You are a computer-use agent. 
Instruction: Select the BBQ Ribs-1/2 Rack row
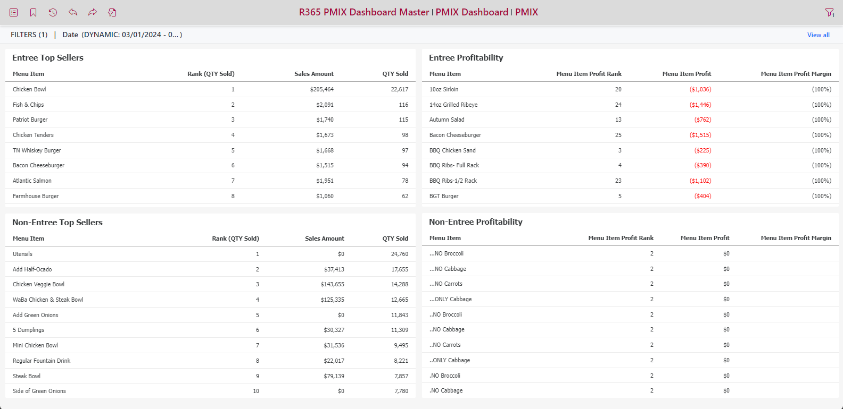click(x=630, y=181)
